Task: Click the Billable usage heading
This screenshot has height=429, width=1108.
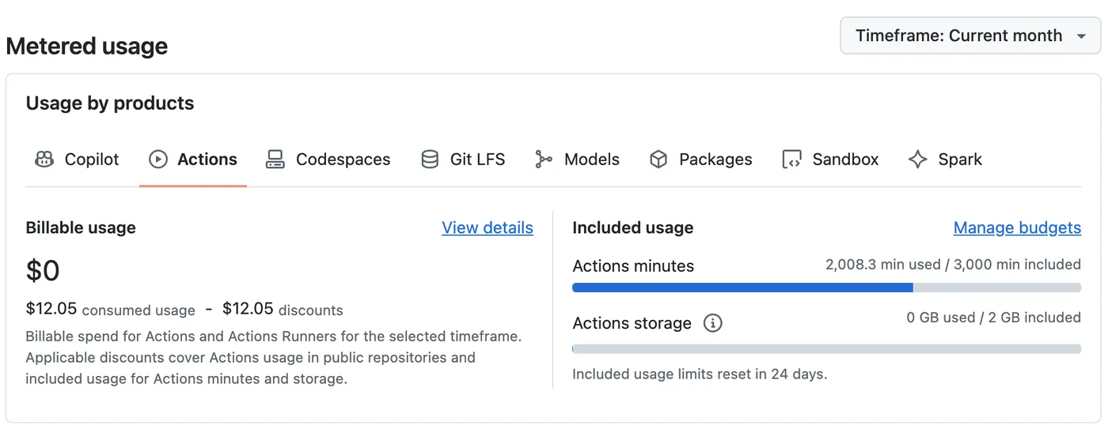Action: coord(81,228)
